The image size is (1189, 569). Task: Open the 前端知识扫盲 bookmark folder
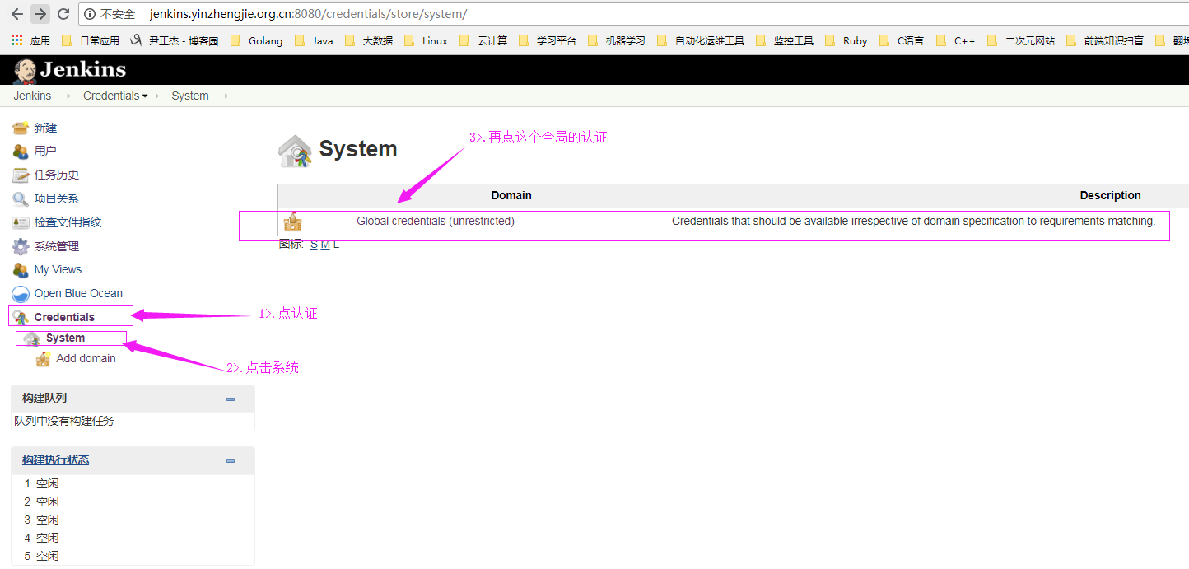[x=1105, y=40]
